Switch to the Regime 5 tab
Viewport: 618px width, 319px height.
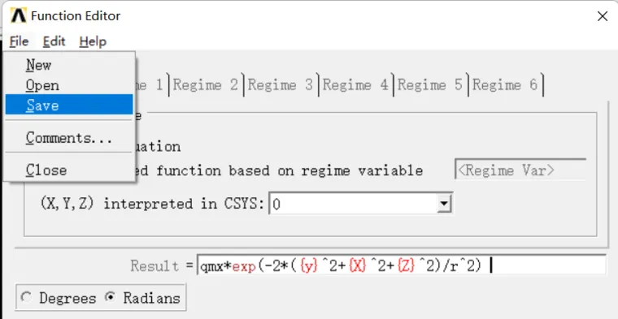pos(430,84)
